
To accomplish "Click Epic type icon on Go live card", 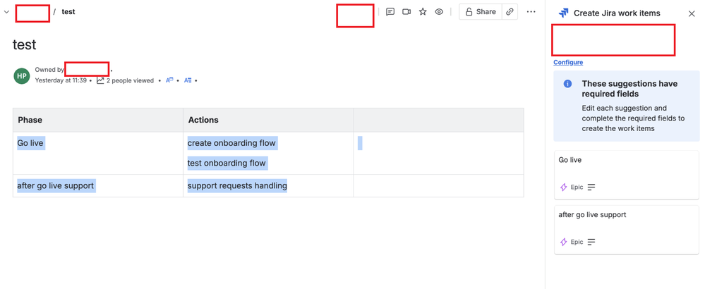I will (563, 187).
